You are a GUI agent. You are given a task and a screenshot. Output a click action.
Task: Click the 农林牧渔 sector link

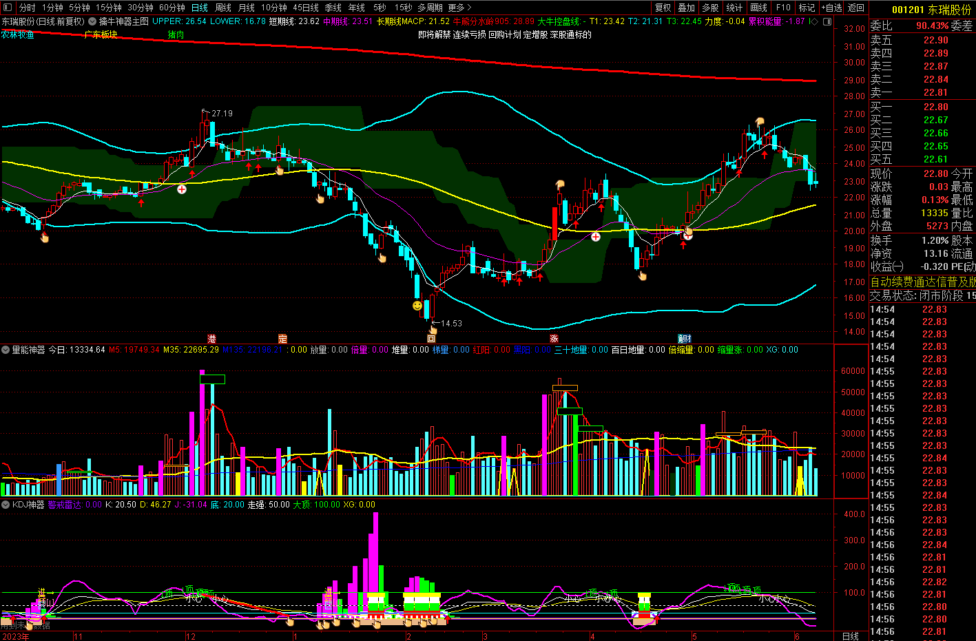[x=18, y=34]
